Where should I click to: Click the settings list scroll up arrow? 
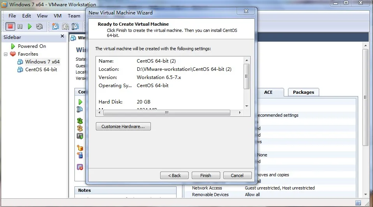247,60
